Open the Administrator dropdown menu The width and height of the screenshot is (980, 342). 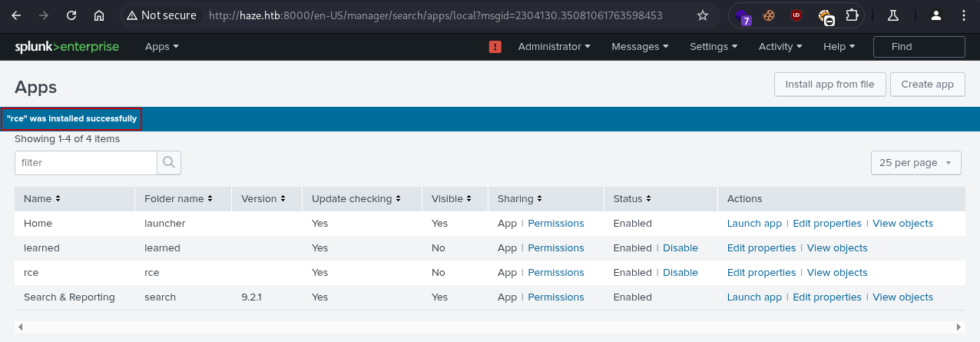(x=554, y=47)
